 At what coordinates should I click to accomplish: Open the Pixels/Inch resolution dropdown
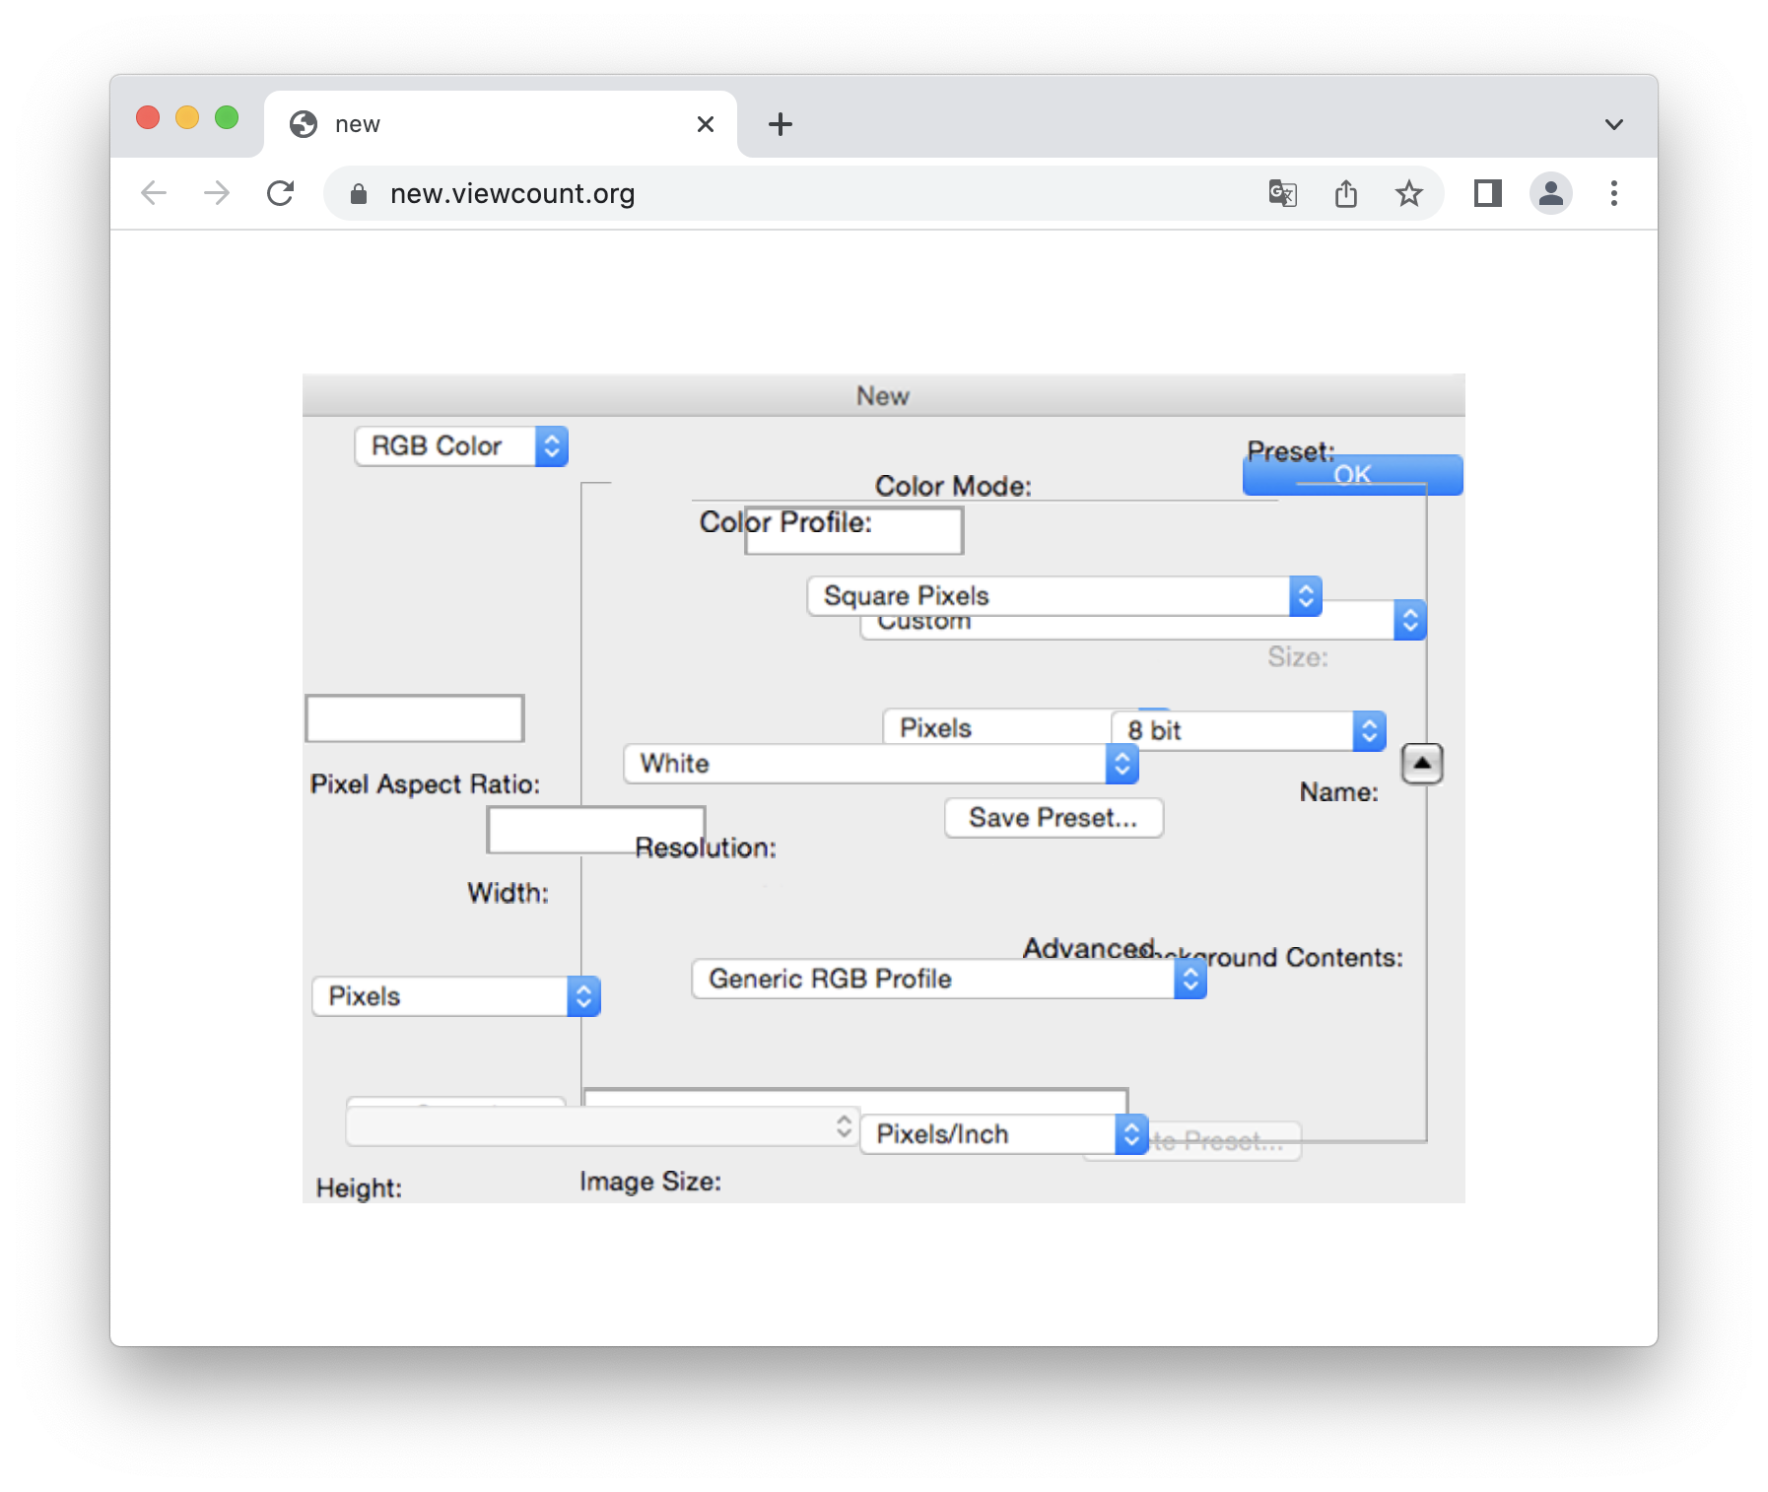[x=1003, y=1134]
